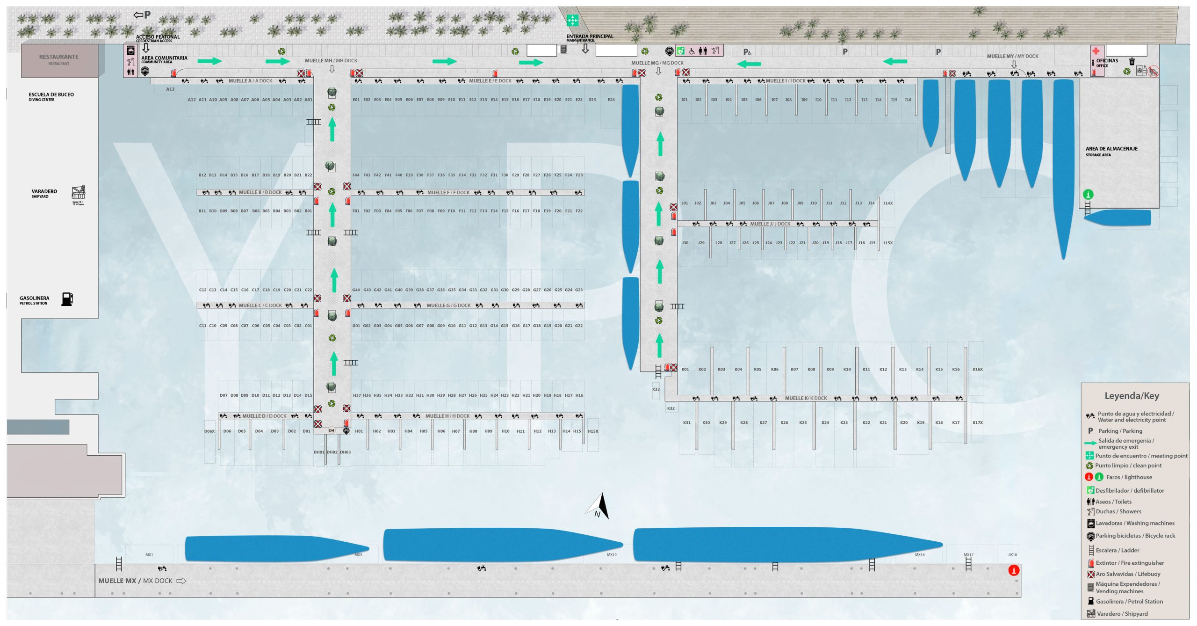Viewport: 1197px width, 626px height.
Task: Click the shipyard crane icon next to Varadero
Action: (x=79, y=192)
